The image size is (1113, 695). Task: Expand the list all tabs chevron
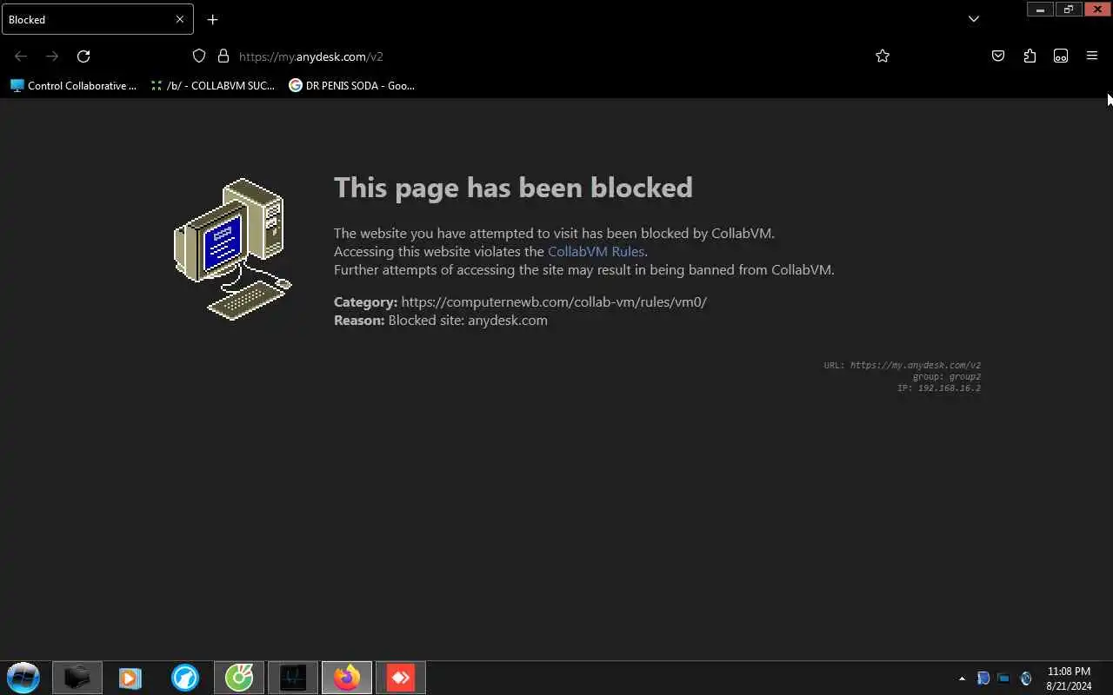point(974,19)
